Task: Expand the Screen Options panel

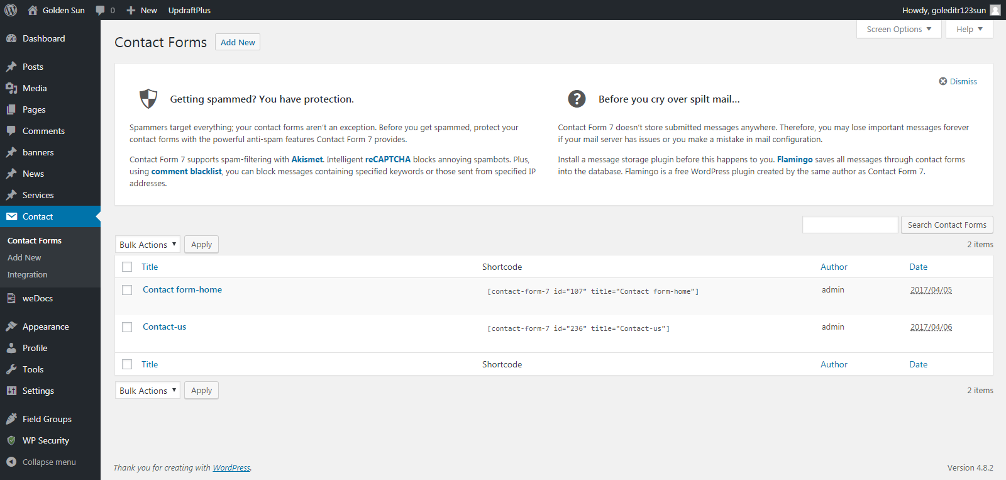Action: (898, 29)
